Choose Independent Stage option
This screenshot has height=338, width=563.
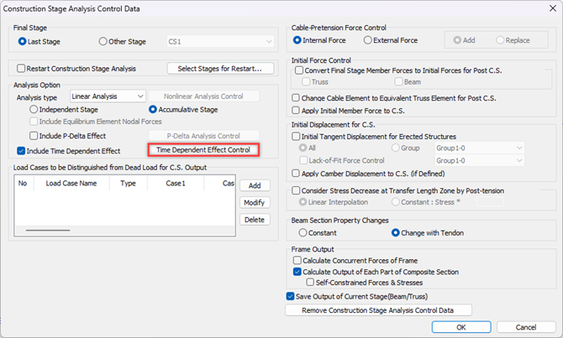pyautogui.click(x=34, y=109)
